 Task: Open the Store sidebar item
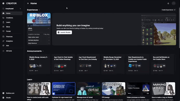pyautogui.click(x=12, y=27)
